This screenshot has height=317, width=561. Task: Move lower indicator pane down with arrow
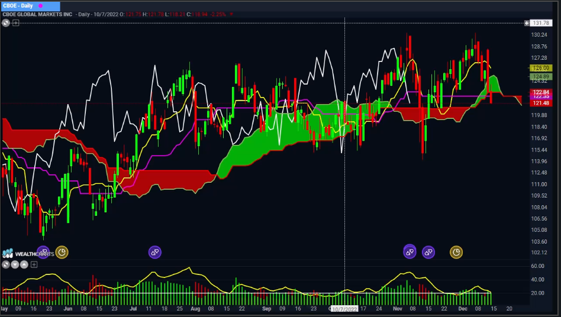[x=15, y=264]
